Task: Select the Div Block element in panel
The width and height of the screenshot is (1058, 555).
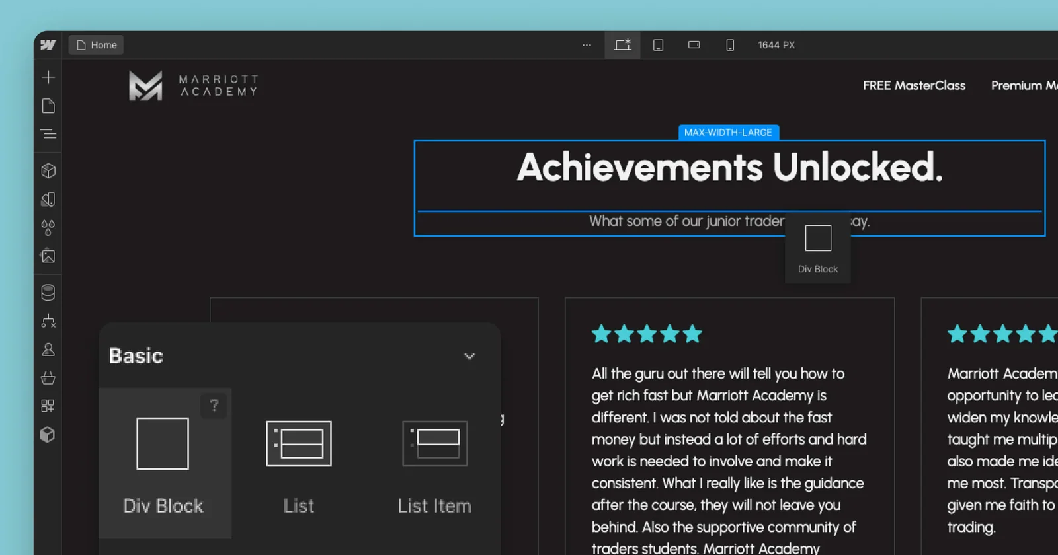Action: (x=165, y=463)
